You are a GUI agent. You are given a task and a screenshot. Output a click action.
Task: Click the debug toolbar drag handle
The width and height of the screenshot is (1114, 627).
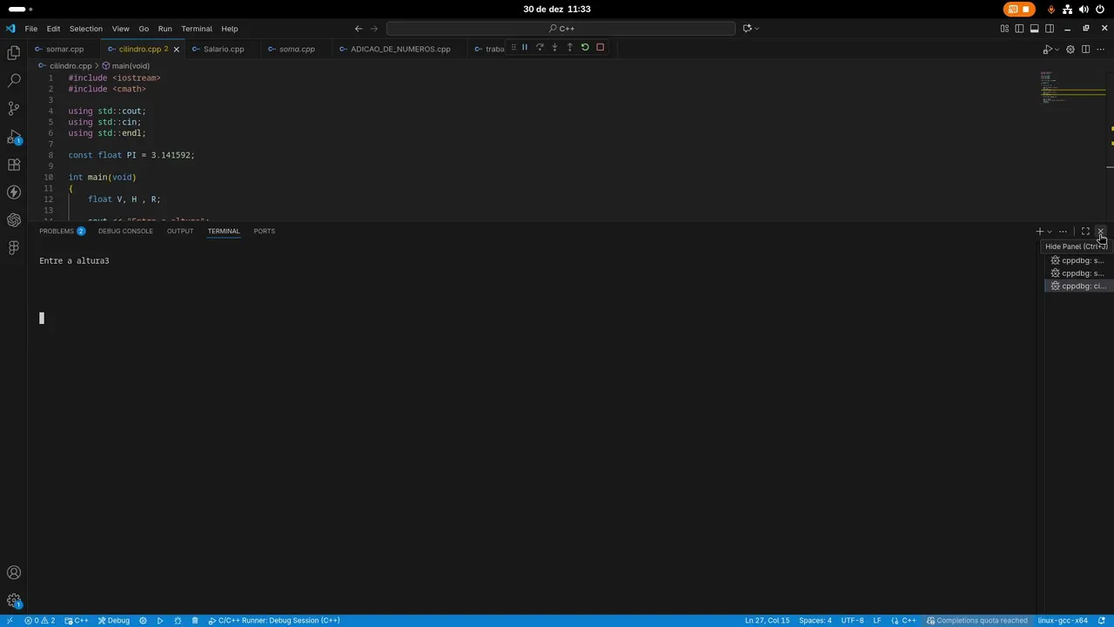click(x=513, y=47)
